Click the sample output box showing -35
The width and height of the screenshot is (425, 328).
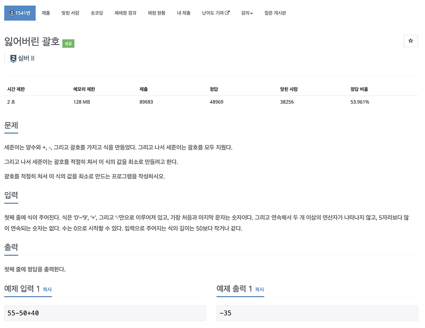coord(319,313)
